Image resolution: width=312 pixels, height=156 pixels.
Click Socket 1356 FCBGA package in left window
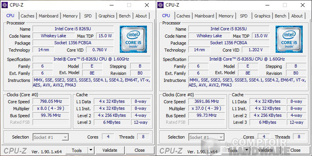coord(73,43)
